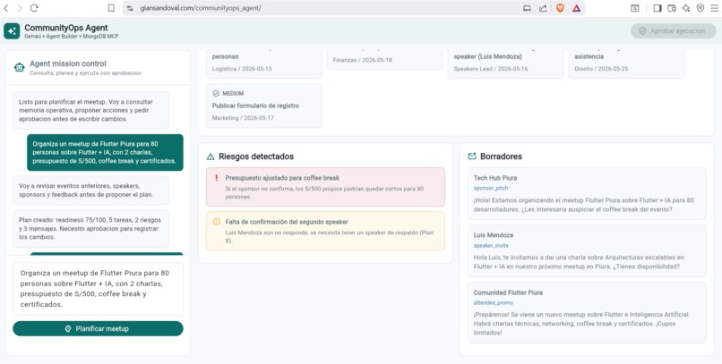Viewport: 722px width, 364px height.
Task: Click the Diseño / 2026-05-25 task label
Action: [601, 69]
